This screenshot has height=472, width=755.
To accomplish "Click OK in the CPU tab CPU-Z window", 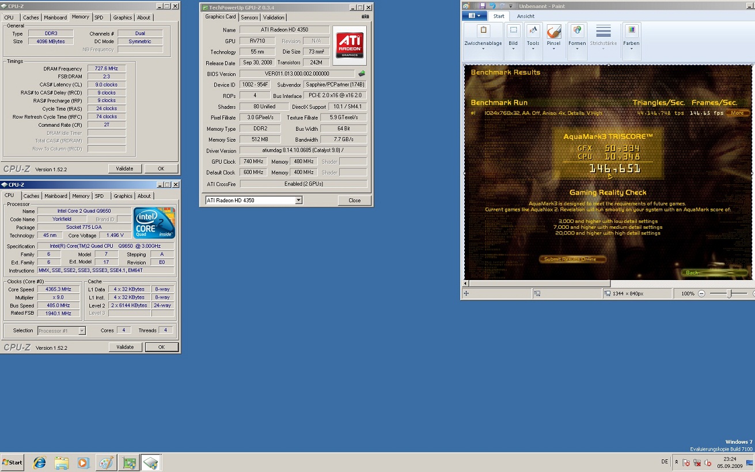I will [x=161, y=347].
